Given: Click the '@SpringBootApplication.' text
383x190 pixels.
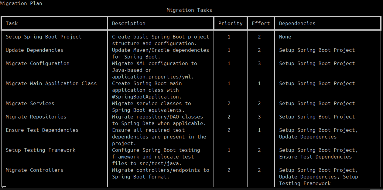Looking at the screenshot, I should click(147, 97).
